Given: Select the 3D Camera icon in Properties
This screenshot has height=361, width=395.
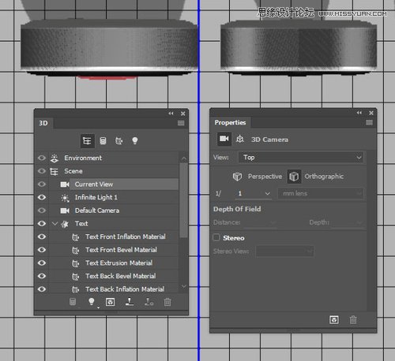Looking at the screenshot, I should (x=224, y=139).
